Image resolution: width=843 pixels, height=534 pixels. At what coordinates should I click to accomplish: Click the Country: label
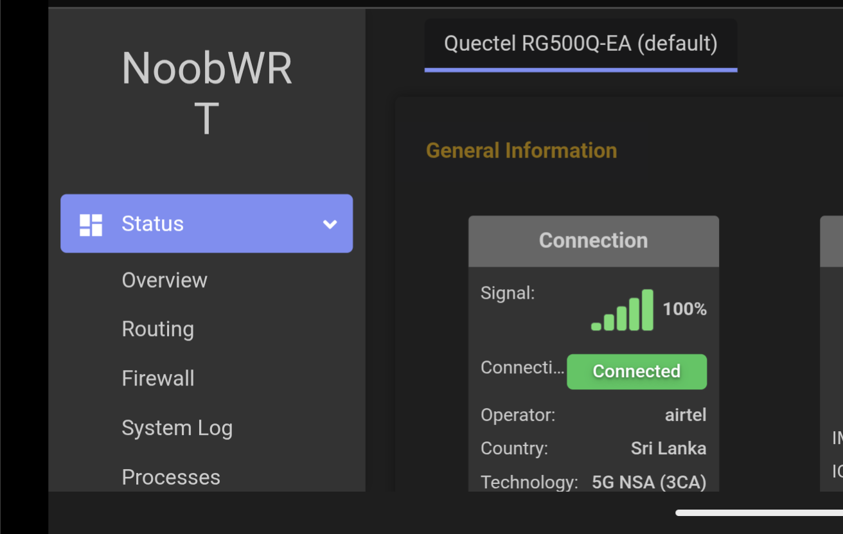click(515, 449)
